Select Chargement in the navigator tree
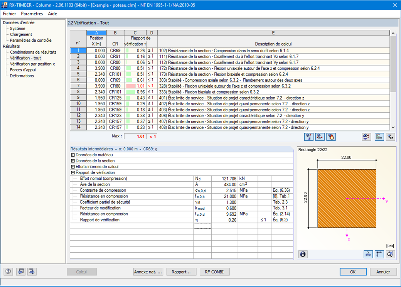 tap(21, 34)
